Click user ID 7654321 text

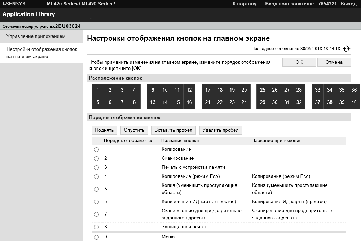(x=327, y=4)
